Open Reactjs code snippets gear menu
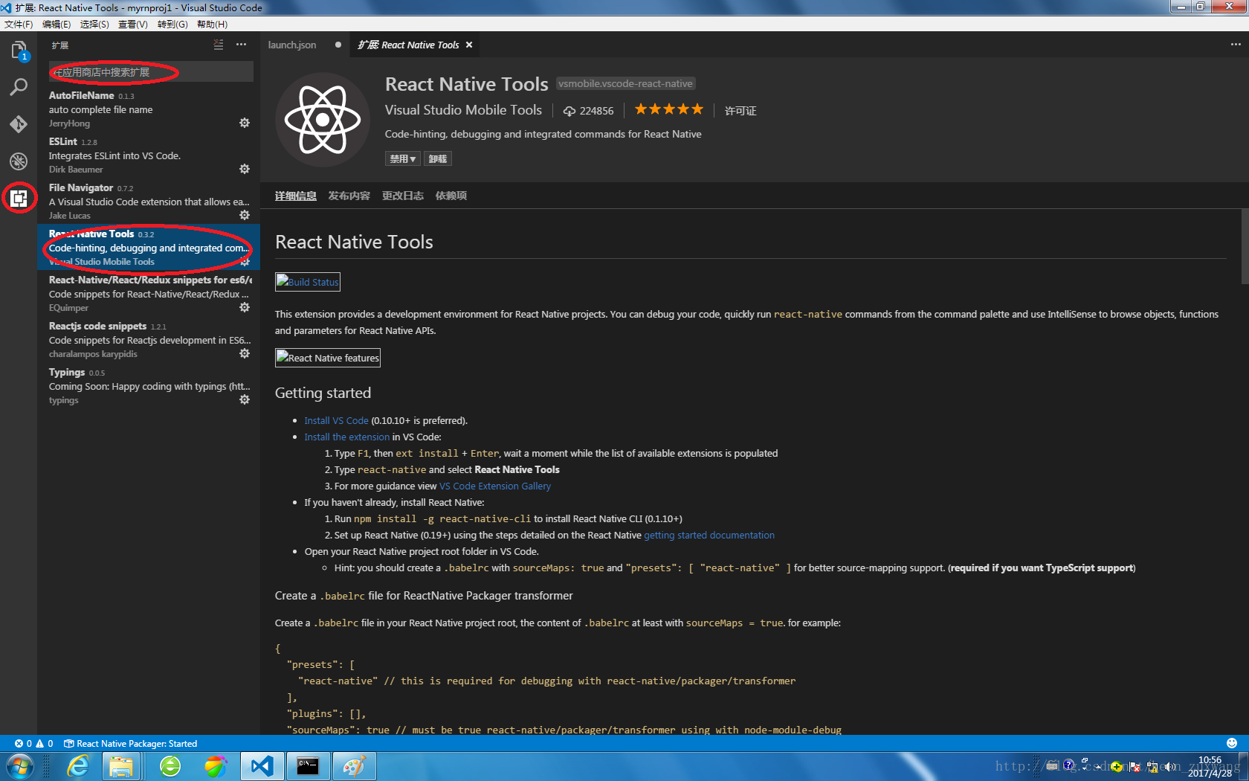 [x=245, y=353]
